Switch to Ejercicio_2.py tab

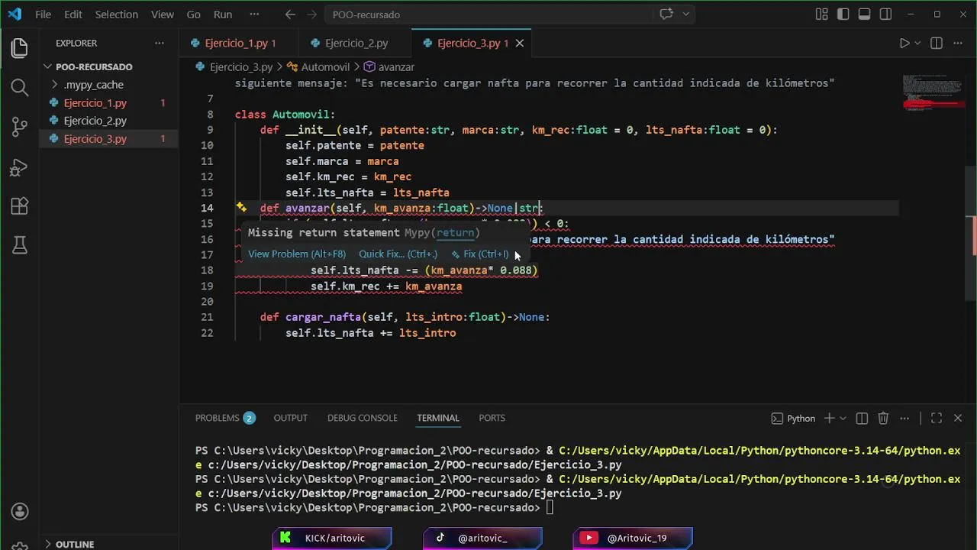(356, 44)
